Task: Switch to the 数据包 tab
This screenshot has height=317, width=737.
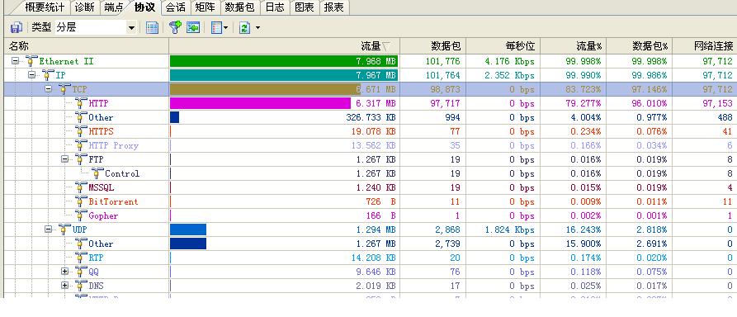Action: pyautogui.click(x=239, y=7)
